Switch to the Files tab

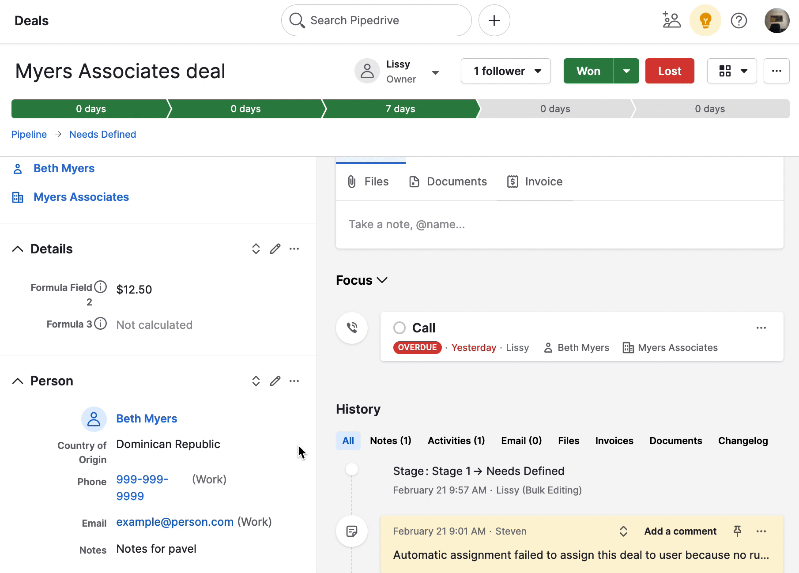368,182
